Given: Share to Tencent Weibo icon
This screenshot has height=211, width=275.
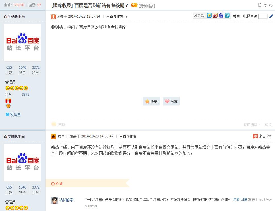Looking at the screenshot, I should tap(227, 16).
